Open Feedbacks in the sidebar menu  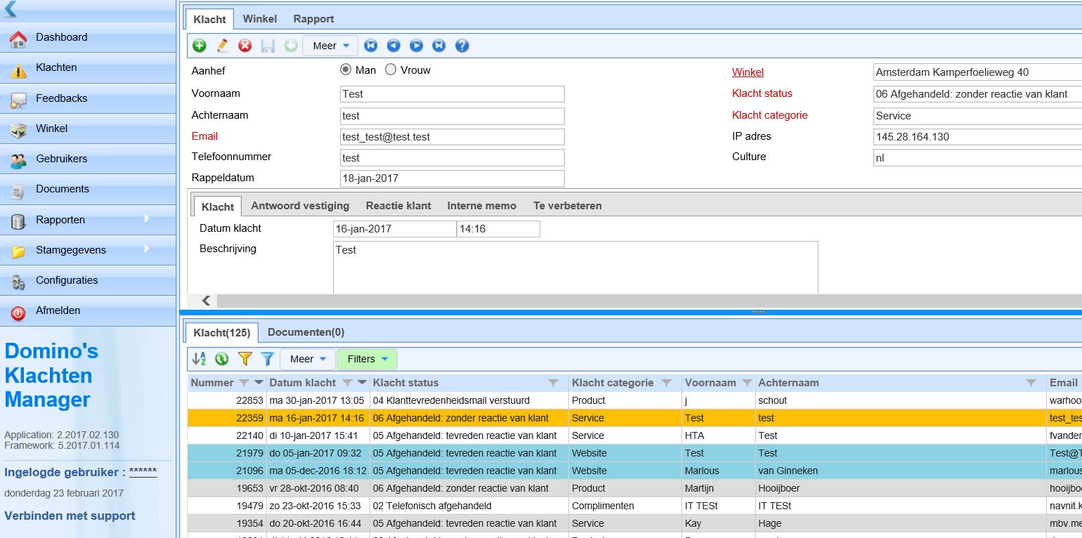pos(88,98)
